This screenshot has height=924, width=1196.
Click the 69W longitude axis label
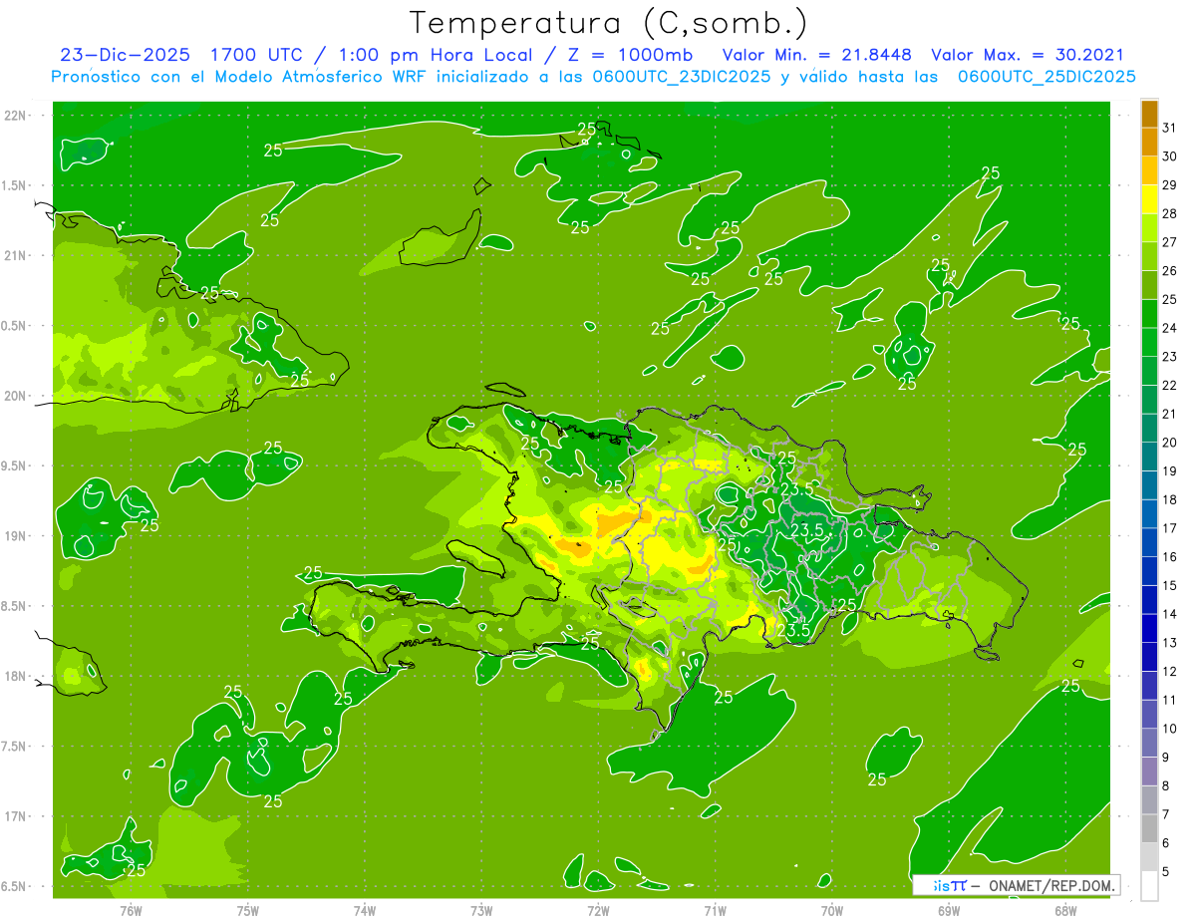tap(949, 910)
